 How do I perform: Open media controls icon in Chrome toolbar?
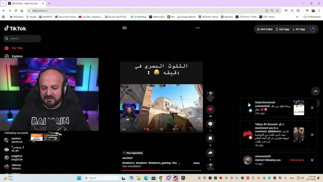tap(307, 11)
